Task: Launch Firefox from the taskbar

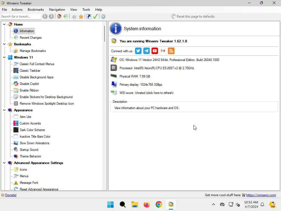Action: [147, 204]
